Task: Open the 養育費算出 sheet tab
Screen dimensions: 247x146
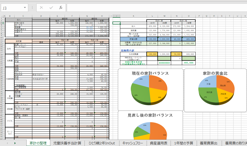Action: click(x=209, y=143)
